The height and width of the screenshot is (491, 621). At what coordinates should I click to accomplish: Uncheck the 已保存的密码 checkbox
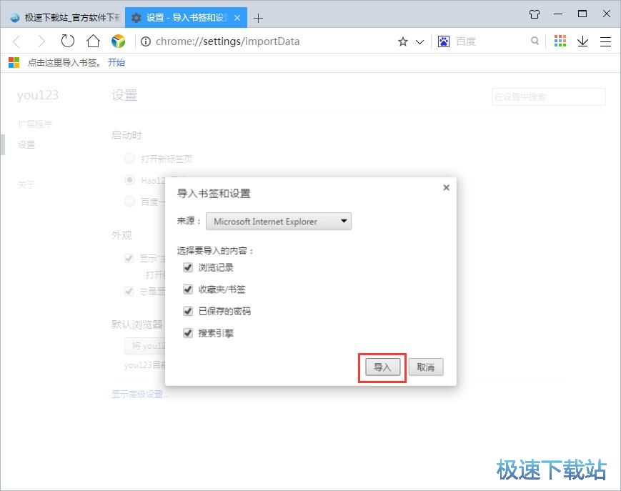click(x=188, y=311)
